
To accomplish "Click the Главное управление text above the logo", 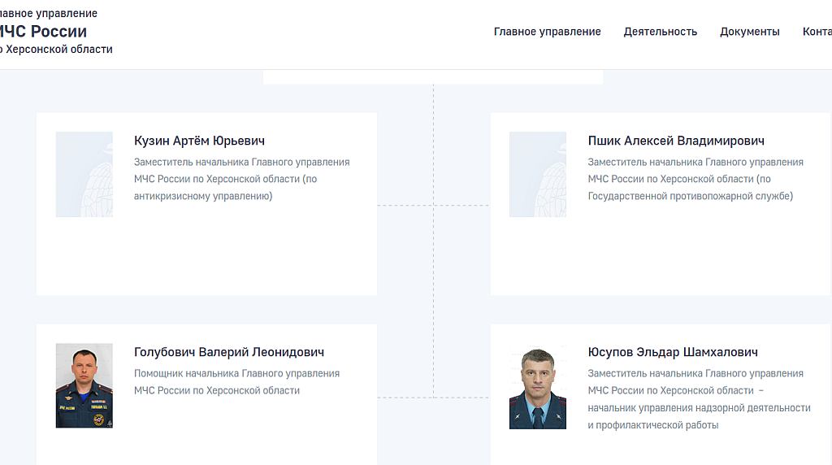I will coord(49,14).
